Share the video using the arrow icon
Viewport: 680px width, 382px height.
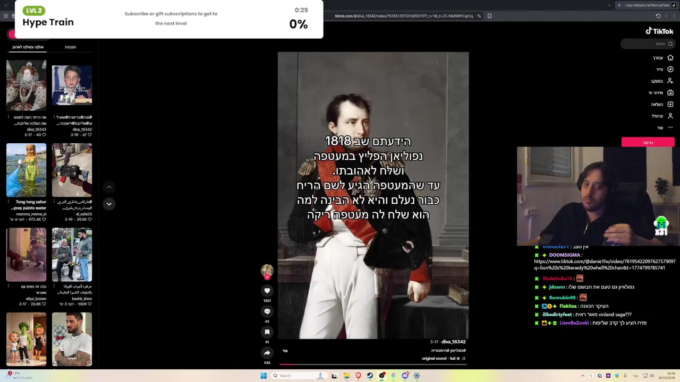click(267, 353)
